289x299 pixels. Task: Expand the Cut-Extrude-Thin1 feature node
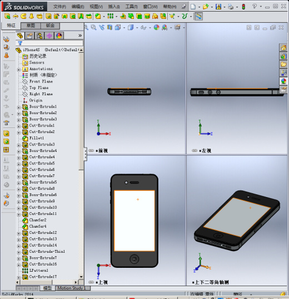point(19,252)
